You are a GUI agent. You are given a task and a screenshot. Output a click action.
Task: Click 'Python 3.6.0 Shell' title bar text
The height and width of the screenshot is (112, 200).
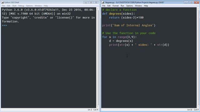tap(12, 2)
